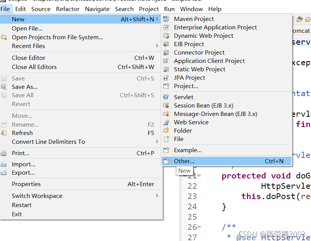Click the Enterprise Application Project icon
Viewport: 311px width, 241px height.
(166, 27)
